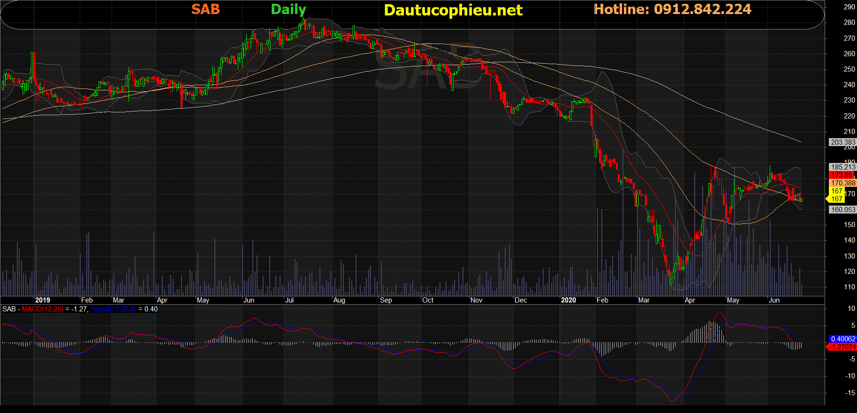The width and height of the screenshot is (857, 413).
Task: Click the Daily timeframe label
Action: (288, 10)
